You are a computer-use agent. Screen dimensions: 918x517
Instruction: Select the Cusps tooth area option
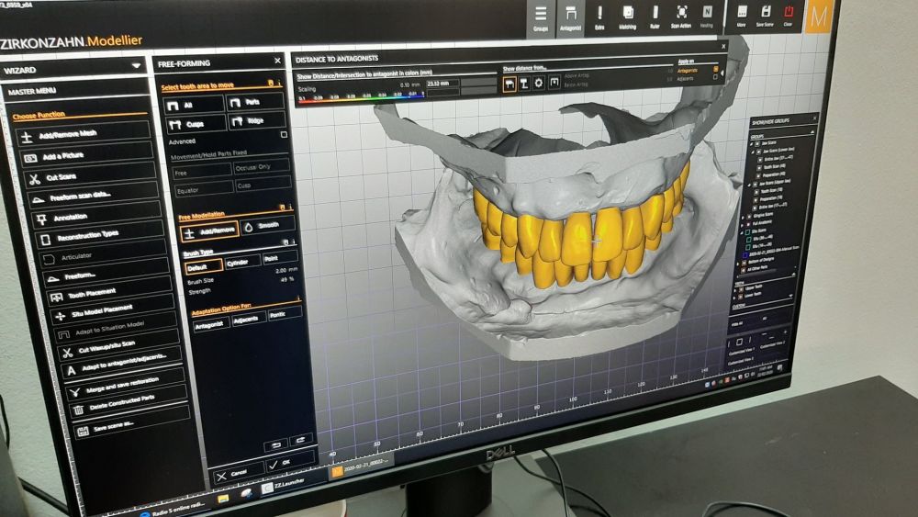click(196, 124)
